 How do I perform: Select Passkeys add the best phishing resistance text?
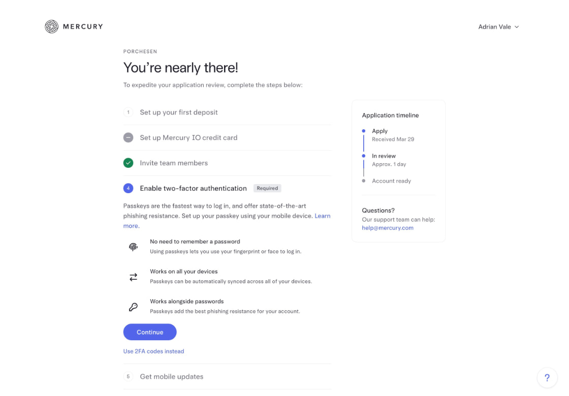coord(225,312)
